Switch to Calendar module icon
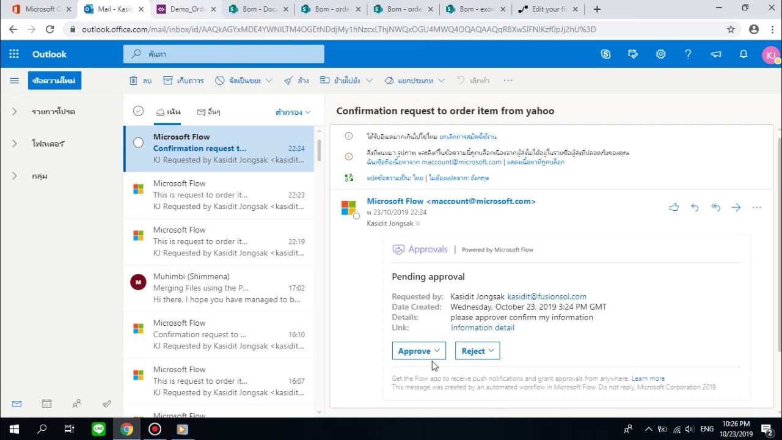The height and width of the screenshot is (440, 782). pyautogui.click(x=46, y=403)
